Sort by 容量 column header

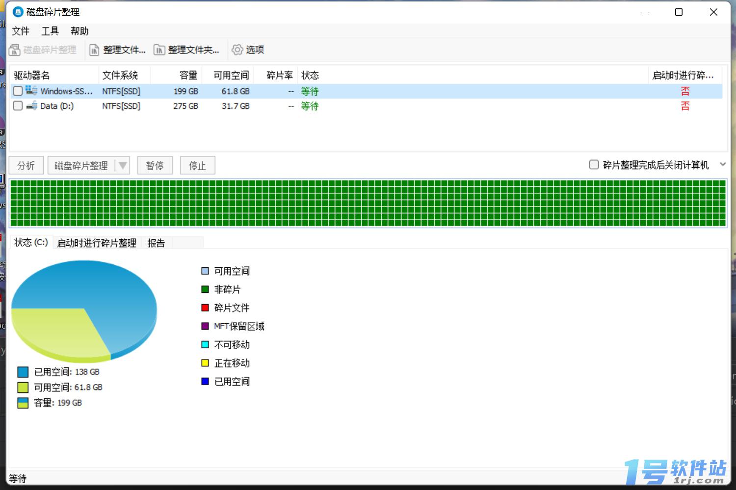(x=176, y=75)
